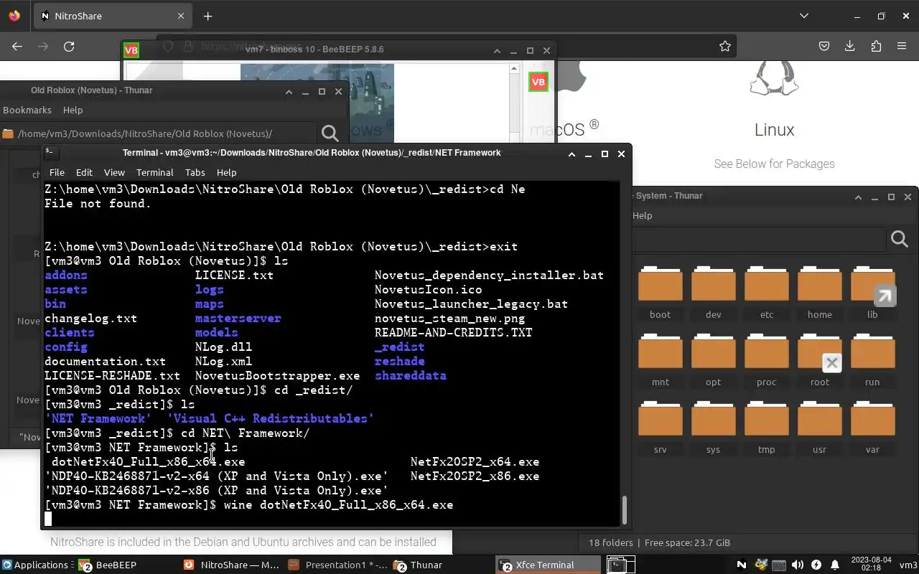Open the lib symlink folder

(872, 293)
